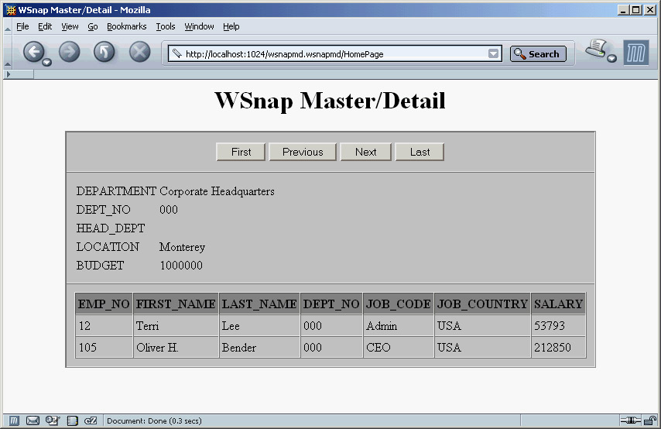Click the Back navigation arrow button

pyautogui.click(x=34, y=52)
